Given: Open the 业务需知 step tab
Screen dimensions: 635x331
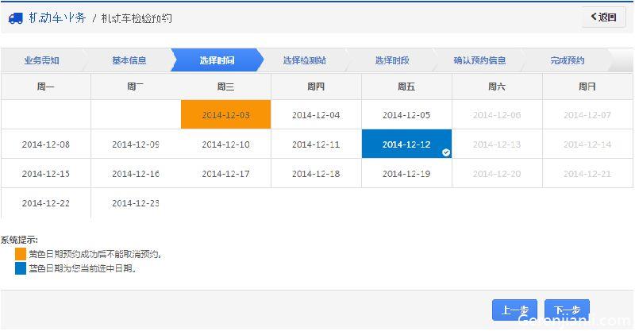Looking at the screenshot, I should pyautogui.click(x=42, y=60).
